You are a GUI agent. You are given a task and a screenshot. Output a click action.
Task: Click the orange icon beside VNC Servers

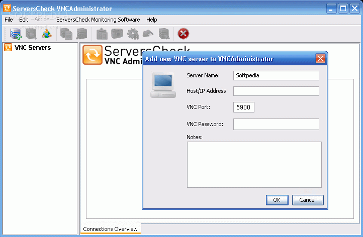pyautogui.click(x=8, y=47)
